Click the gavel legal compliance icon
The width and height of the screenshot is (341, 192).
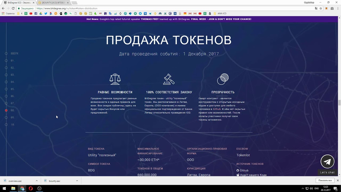[x=169, y=79]
